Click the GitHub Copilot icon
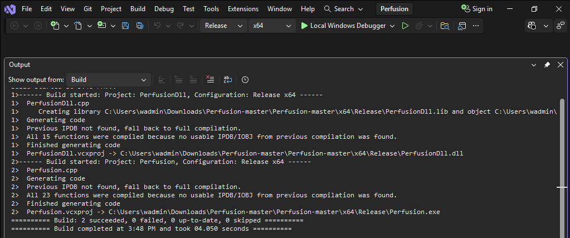The image size is (570, 238). (532, 26)
